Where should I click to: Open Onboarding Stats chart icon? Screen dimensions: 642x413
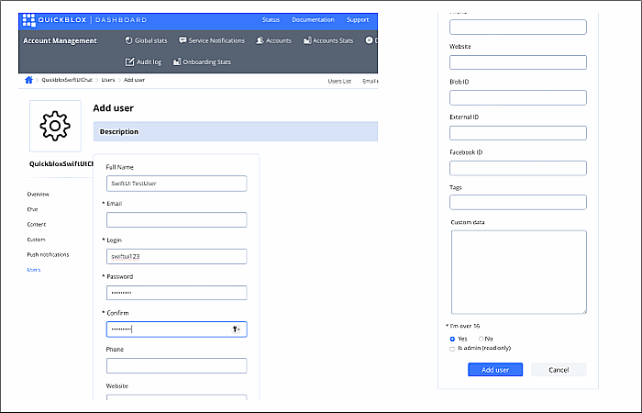177,61
